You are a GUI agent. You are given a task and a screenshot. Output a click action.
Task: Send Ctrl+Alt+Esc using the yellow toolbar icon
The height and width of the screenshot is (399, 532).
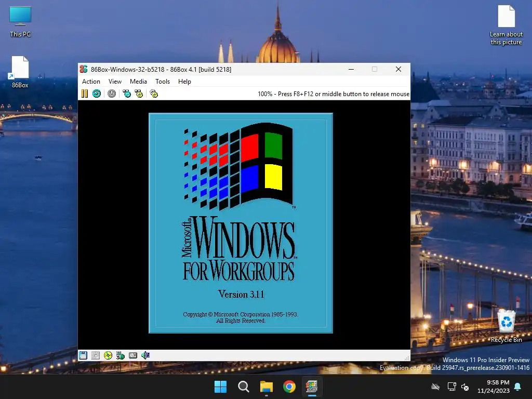click(139, 94)
